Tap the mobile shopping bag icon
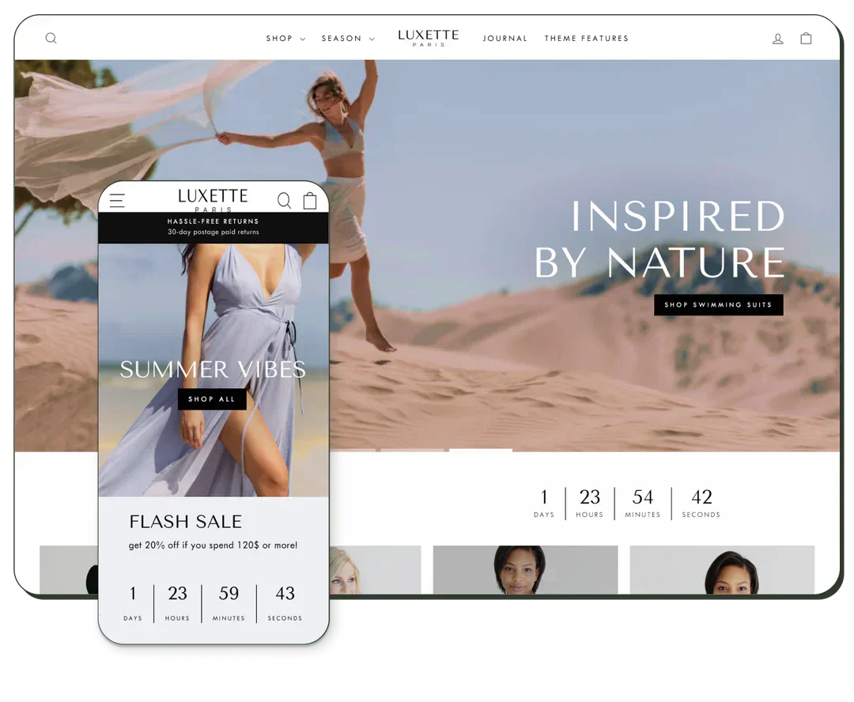The height and width of the screenshot is (702, 854). tap(310, 201)
